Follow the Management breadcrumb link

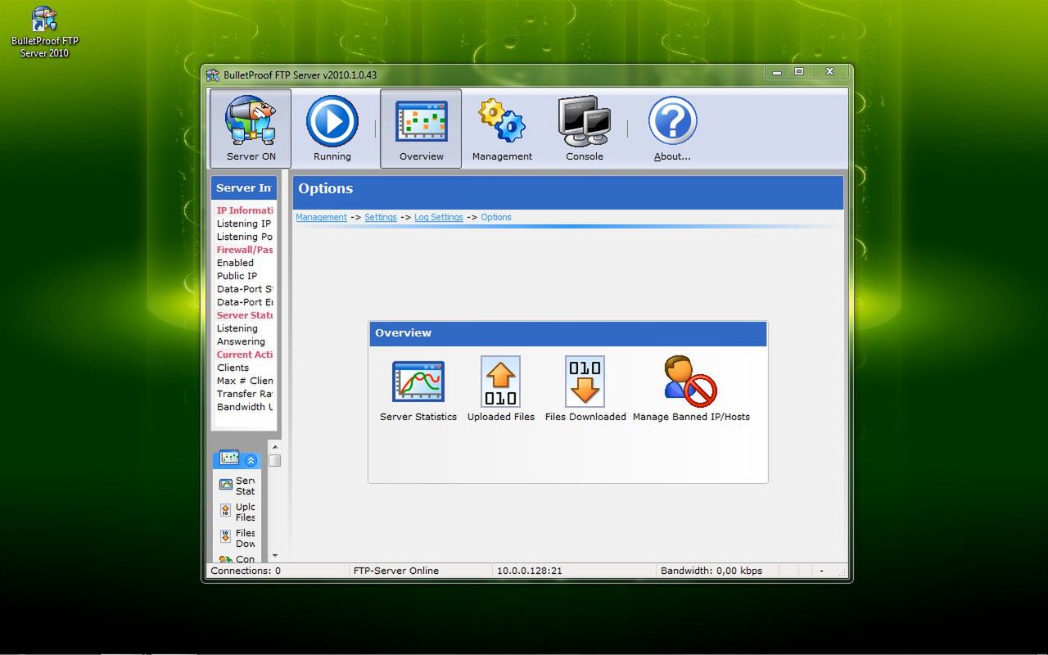pos(321,217)
